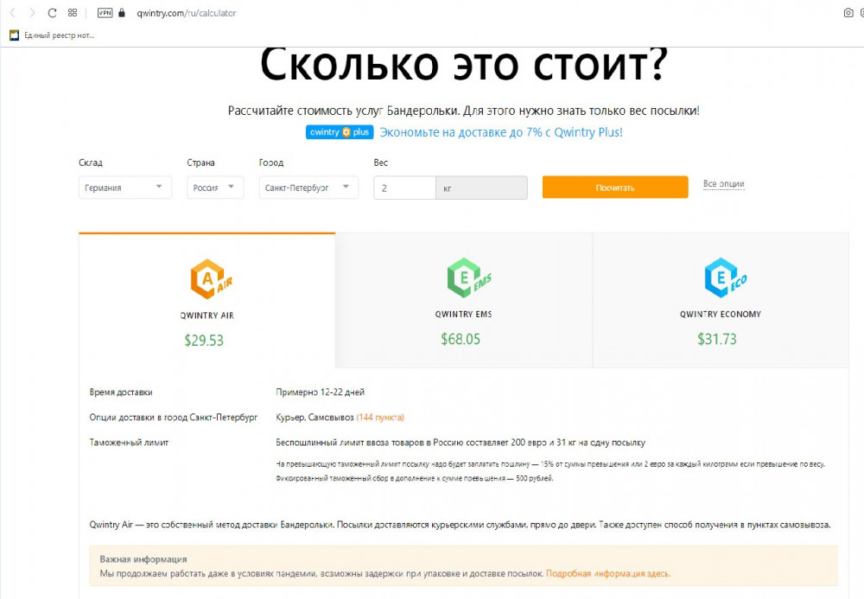Click the qwintry.com/ru/calculator address field
Screen dimensions: 864x599
[x=187, y=13]
